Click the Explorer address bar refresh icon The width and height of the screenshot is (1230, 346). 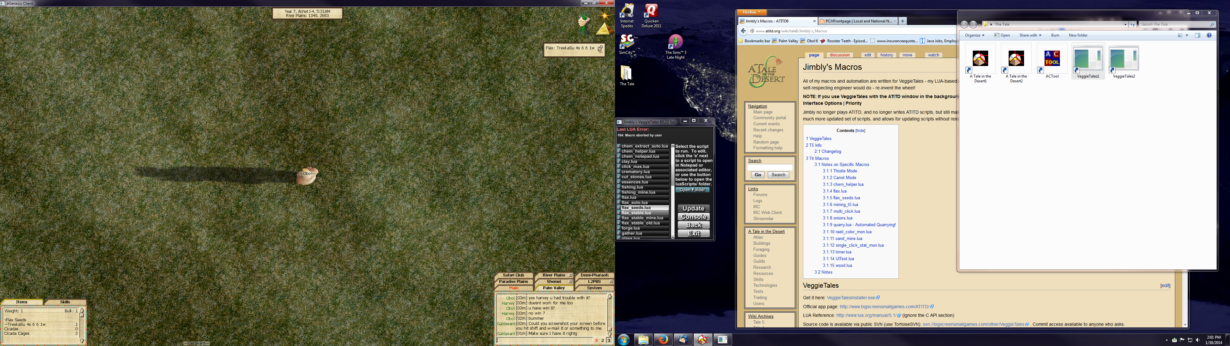[x=1132, y=24]
